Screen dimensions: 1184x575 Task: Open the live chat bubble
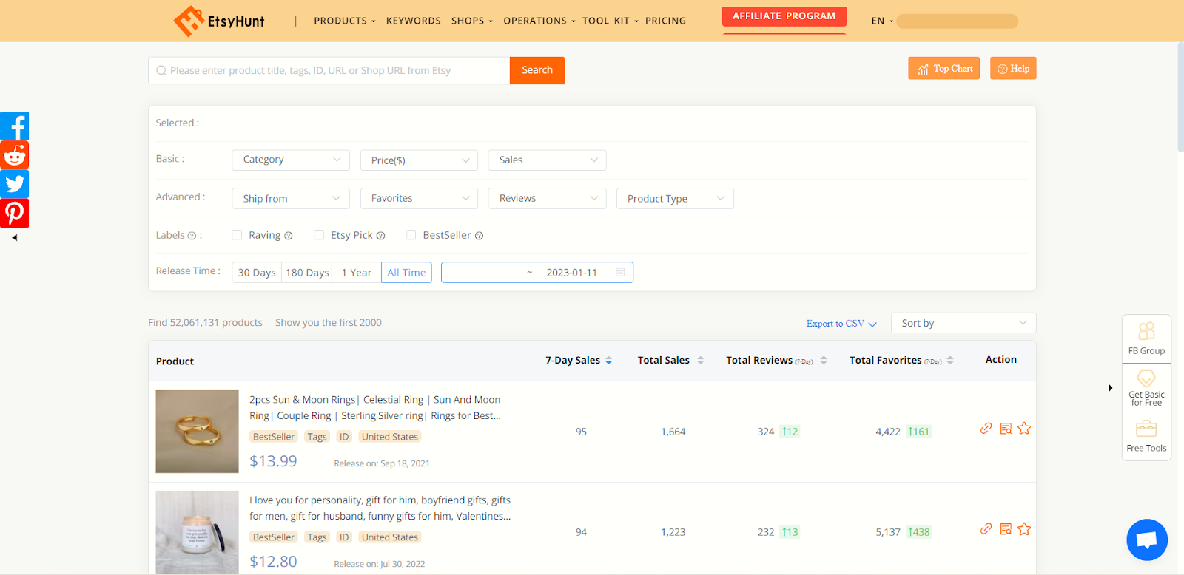point(1147,540)
